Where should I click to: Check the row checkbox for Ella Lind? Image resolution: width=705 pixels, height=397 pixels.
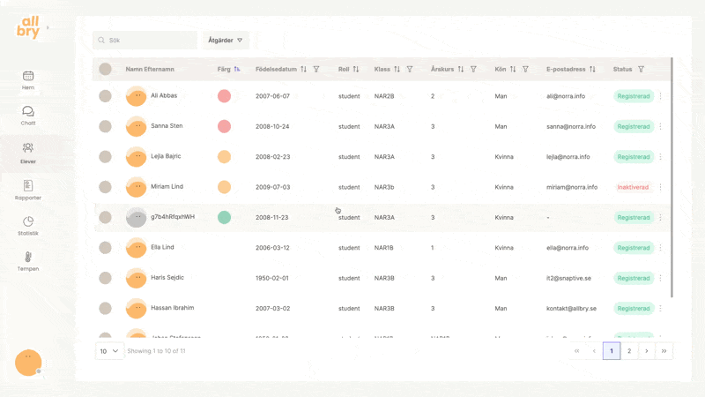105,248
